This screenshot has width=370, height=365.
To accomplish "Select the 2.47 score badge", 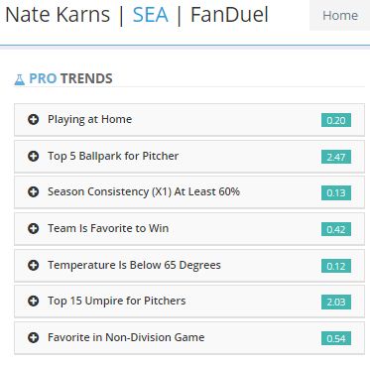I will [336, 157].
